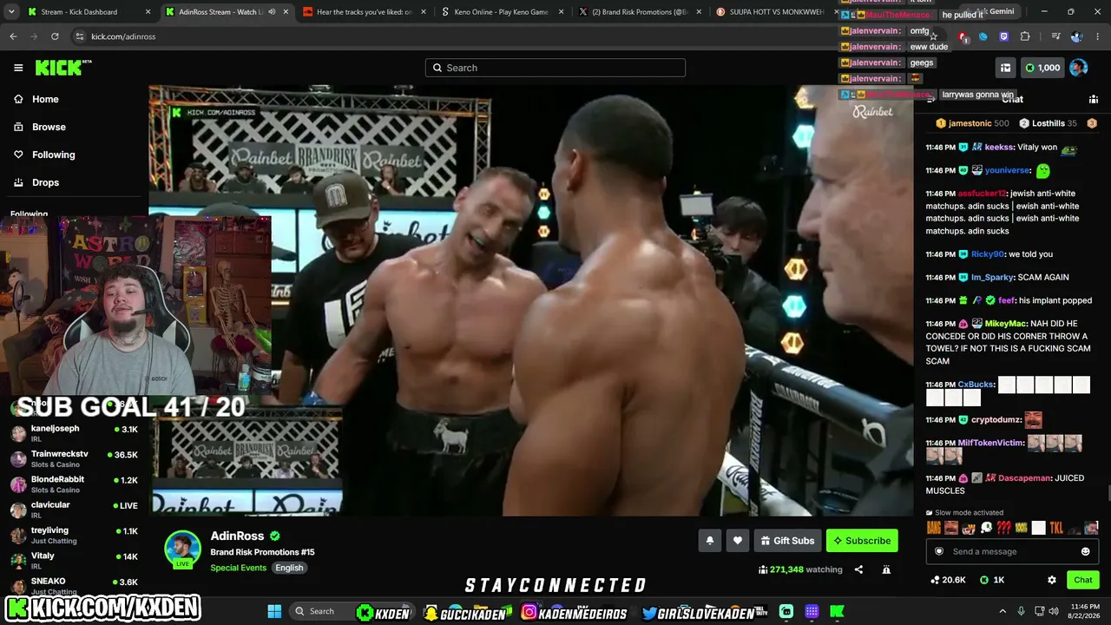The image size is (1111, 625).
Task: Report the stream with the siren icon
Action: (886, 569)
